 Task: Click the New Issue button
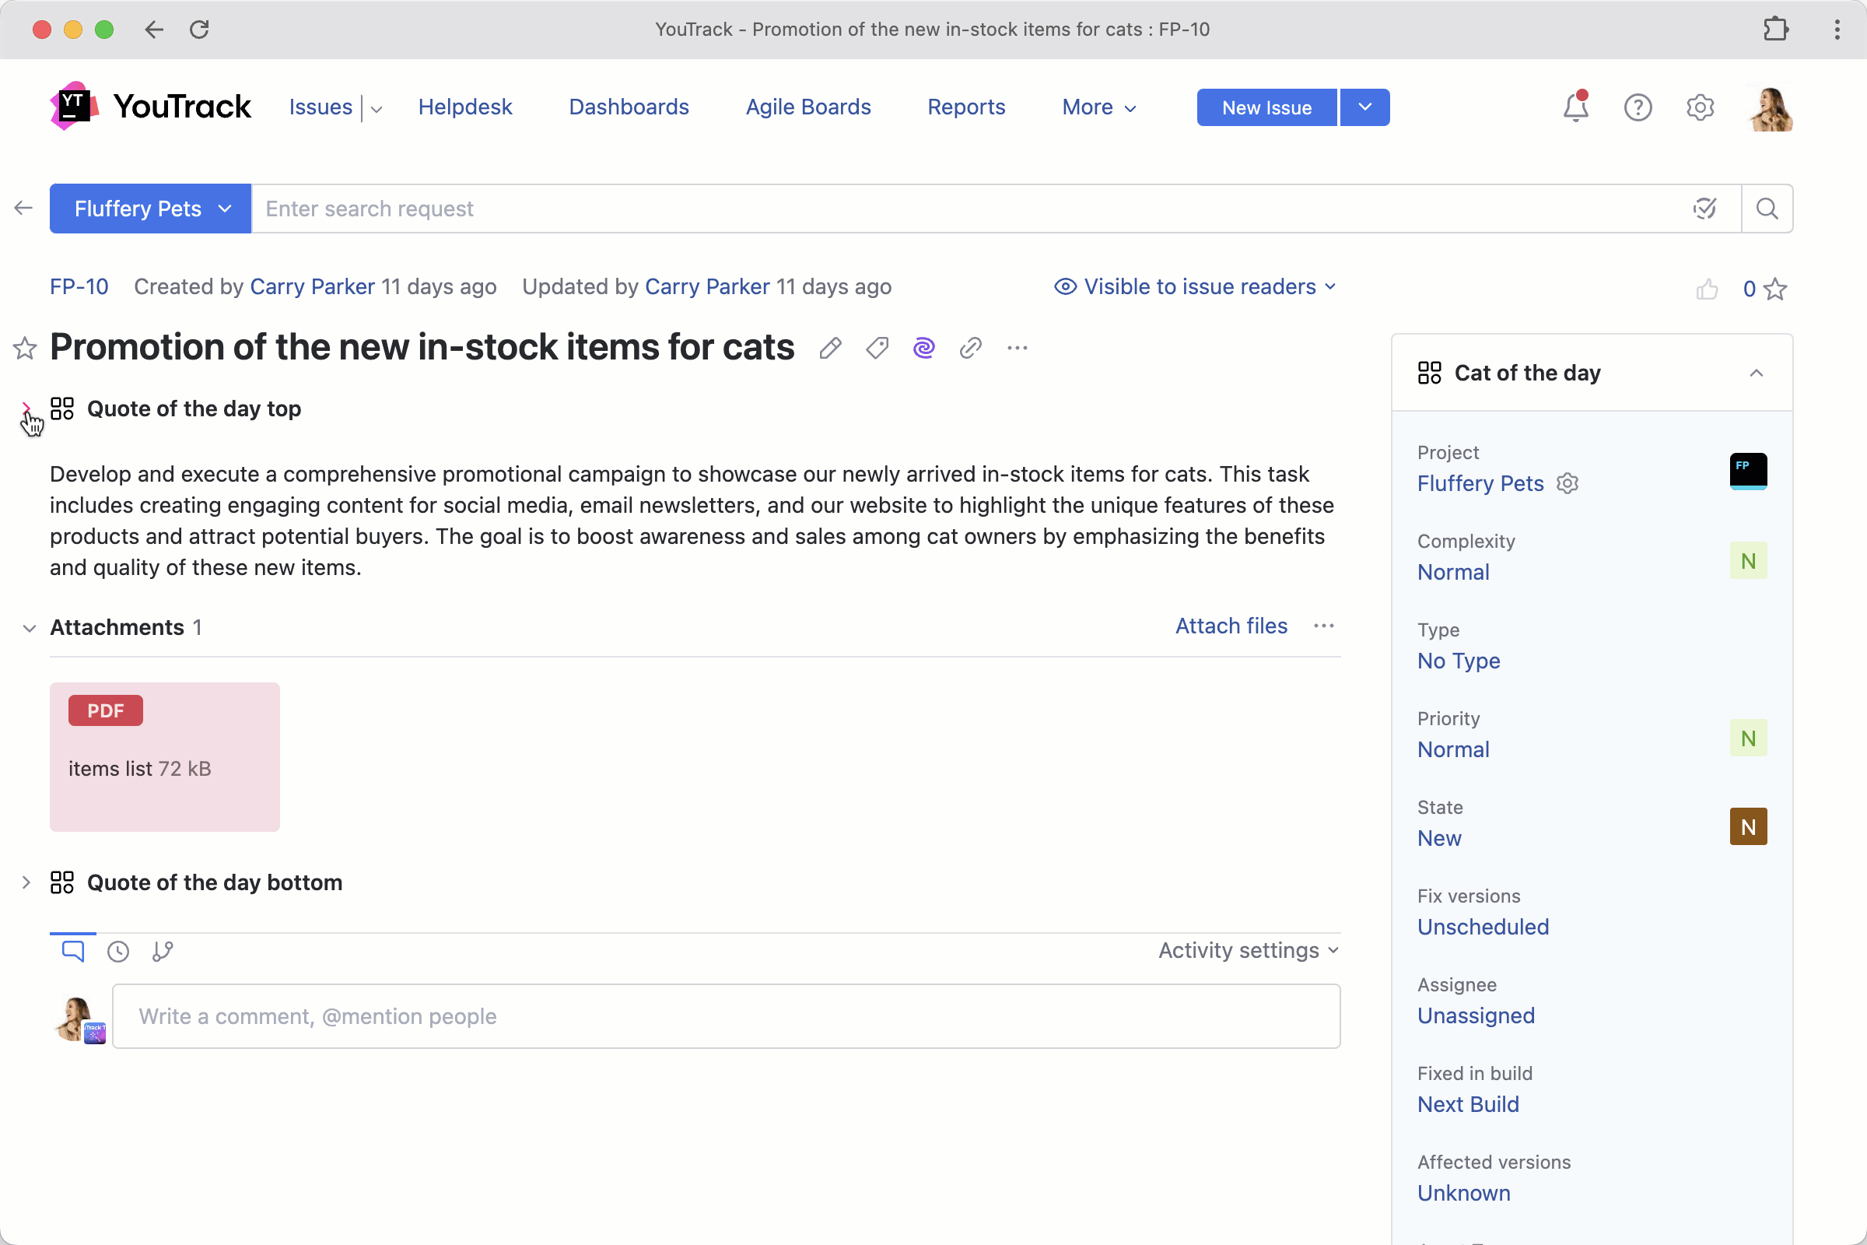pyautogui.click(x=1266, y=107)
